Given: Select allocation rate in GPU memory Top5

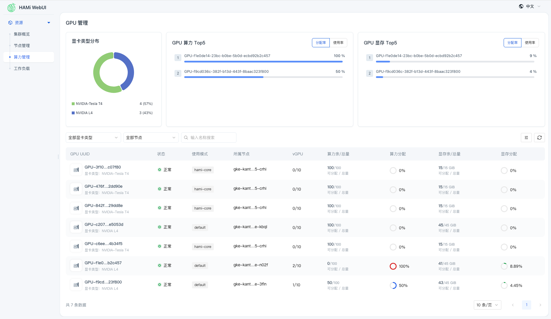Looking at the screenshot, I should click(512, 43).
